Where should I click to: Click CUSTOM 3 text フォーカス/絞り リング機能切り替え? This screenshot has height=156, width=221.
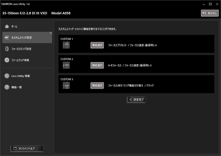click(126, 85)
